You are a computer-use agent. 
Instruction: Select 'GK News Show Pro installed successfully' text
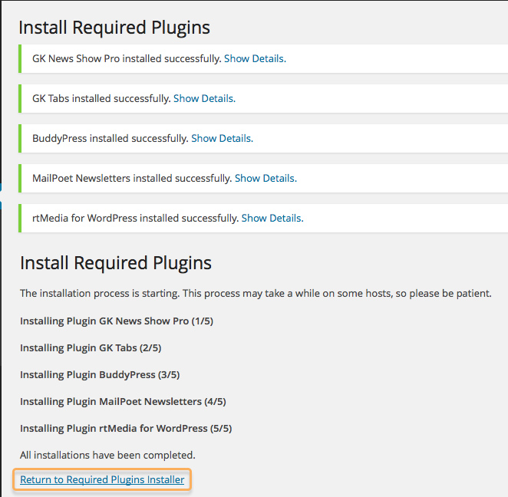coord(127,58)
